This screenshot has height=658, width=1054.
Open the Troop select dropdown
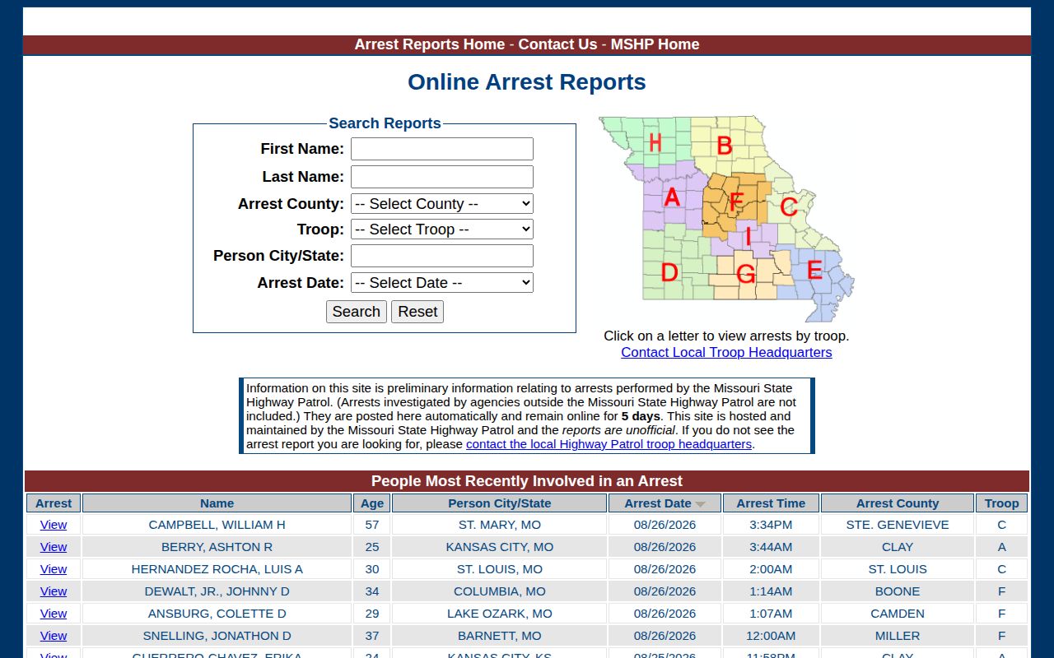point(442,229)
